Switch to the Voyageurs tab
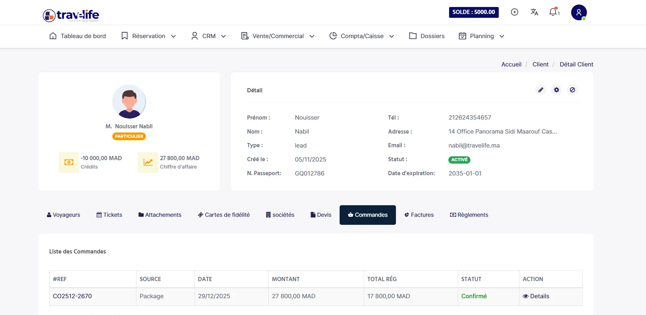Viewport: 646px width, 315px height. 63,215
